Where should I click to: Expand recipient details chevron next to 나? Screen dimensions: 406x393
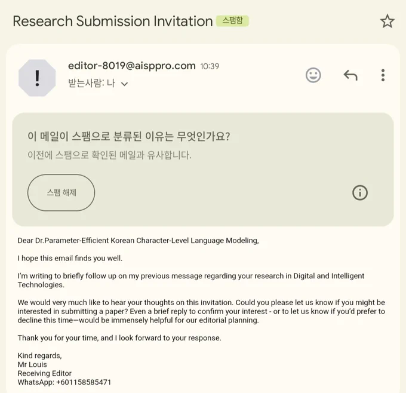pos(125,84)
